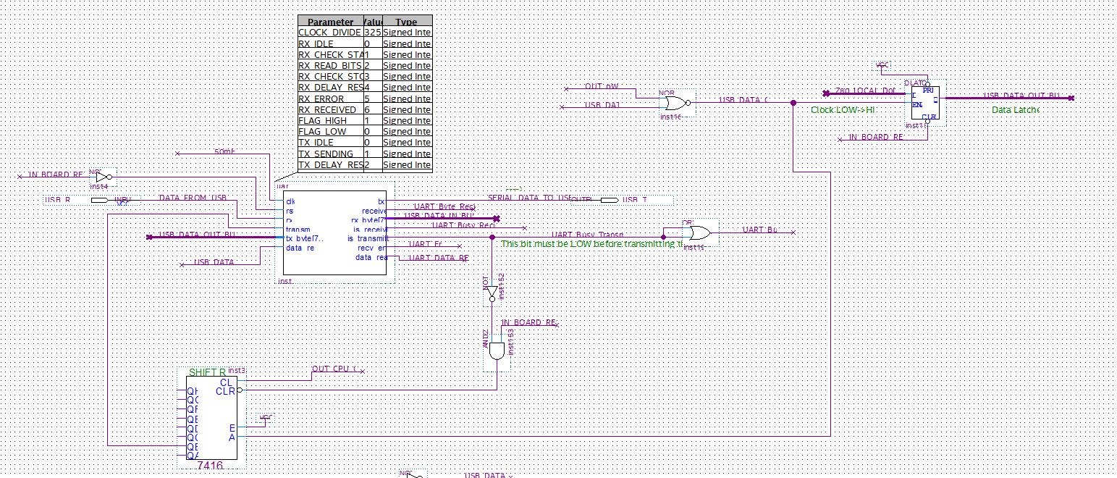Screen dimensions: 1117x478
Task: Click the green Clock:LOW->HI comment
Action: pos(843,110)
